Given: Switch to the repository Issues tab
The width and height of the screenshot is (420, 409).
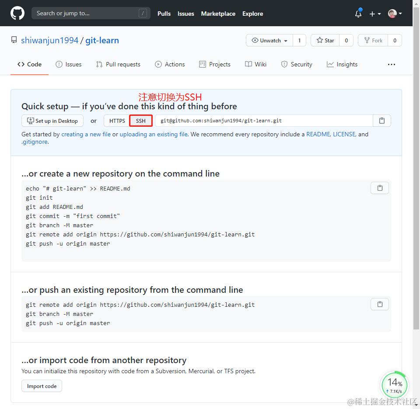Looking at the screenshot, I should 68,65.
